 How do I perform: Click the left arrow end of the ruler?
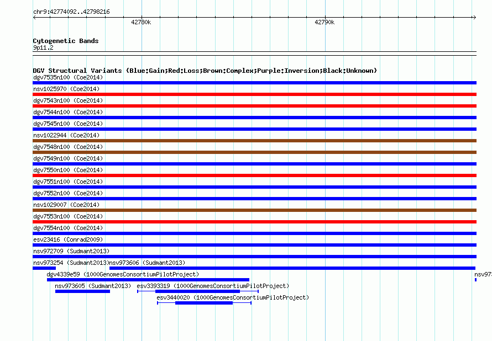[34, 17]
